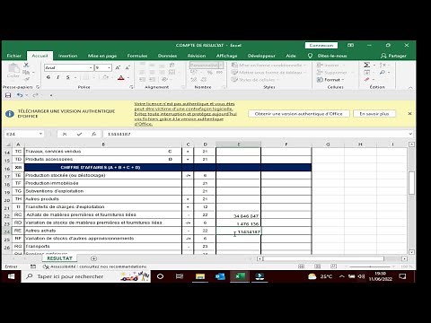
Task: Open underline style dropdown arrow
Action: [x=75, y=77]
